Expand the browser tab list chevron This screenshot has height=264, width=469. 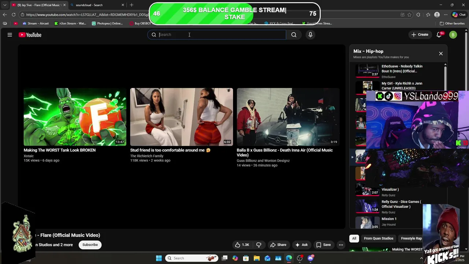[4, 5]
